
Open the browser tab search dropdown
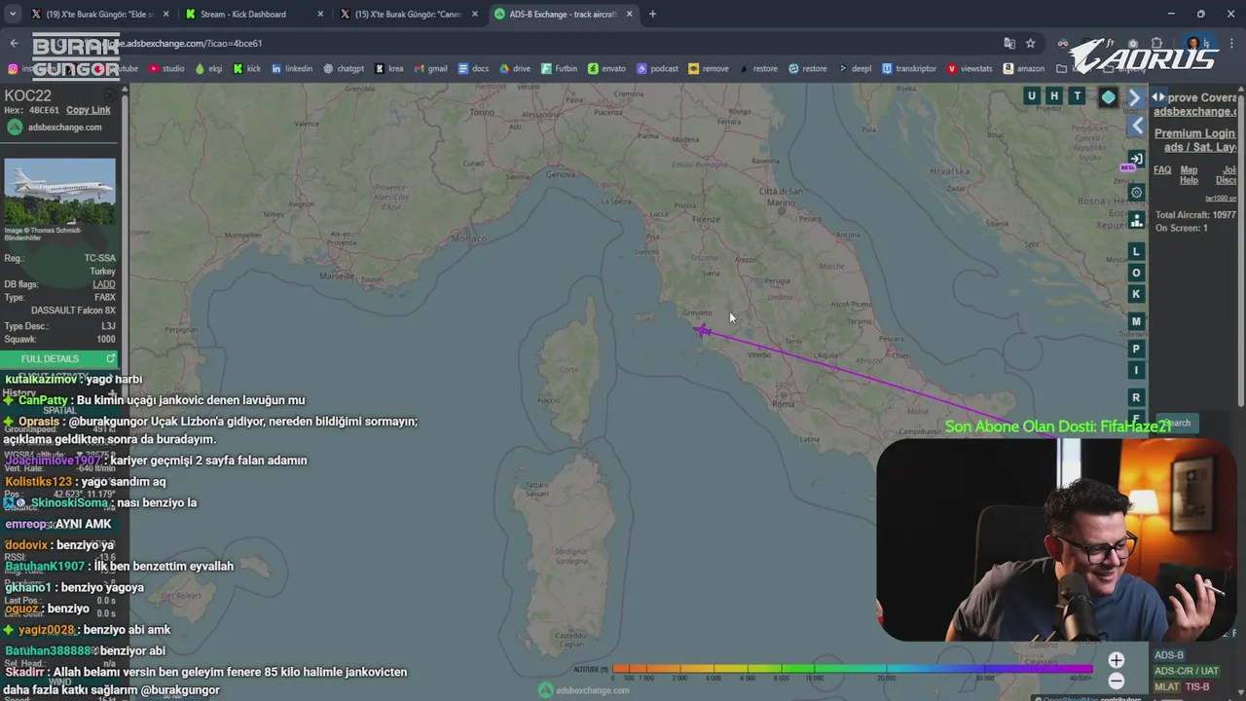coord(13,14)
